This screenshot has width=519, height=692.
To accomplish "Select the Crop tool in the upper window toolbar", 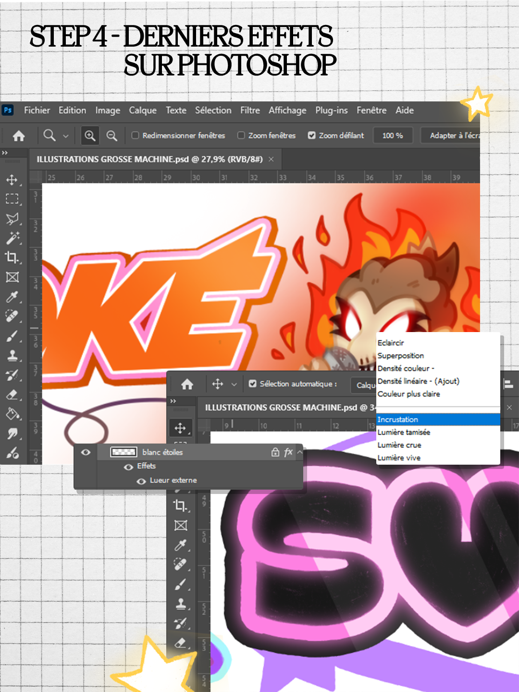I will (x=12, y=258).
